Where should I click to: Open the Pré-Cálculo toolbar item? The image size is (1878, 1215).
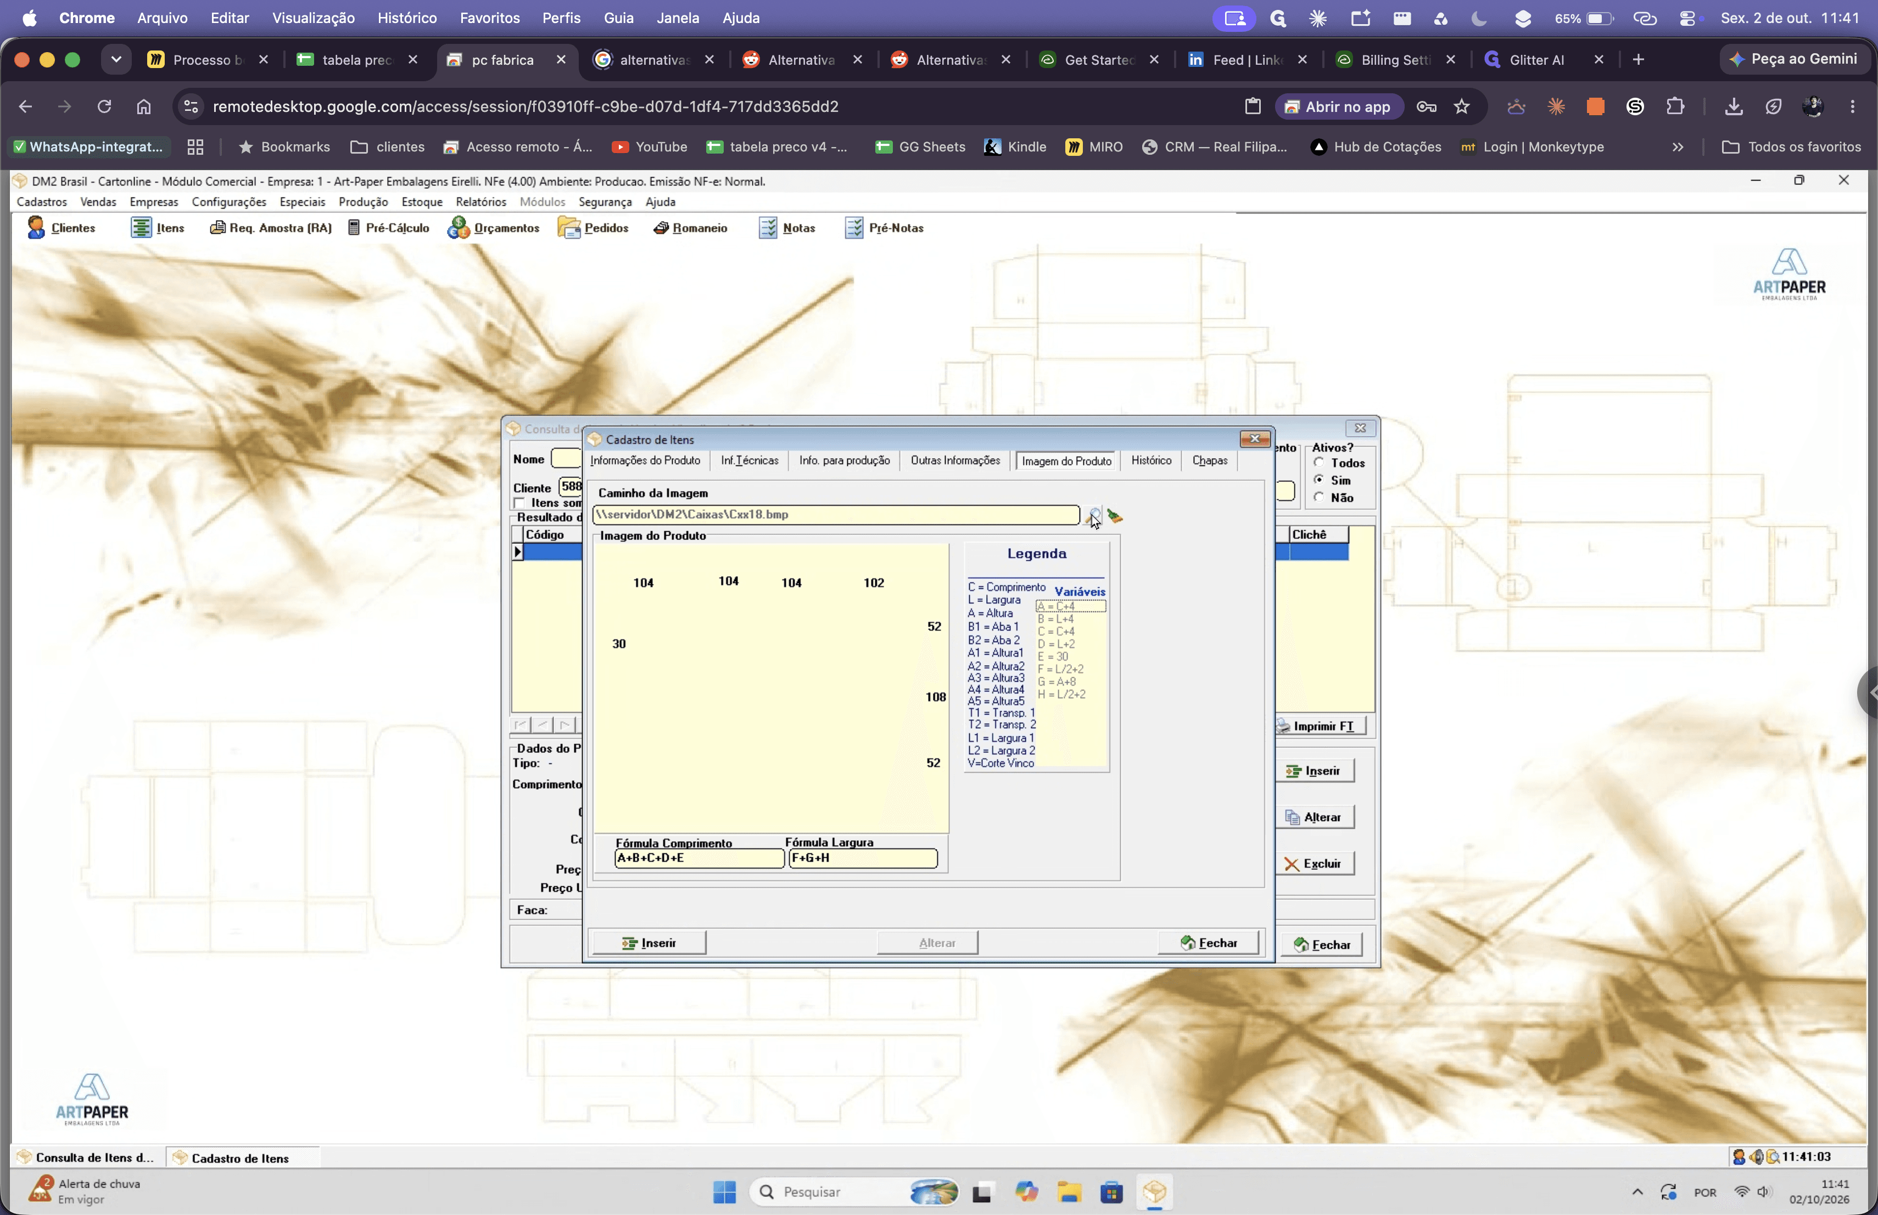(388, 228)
